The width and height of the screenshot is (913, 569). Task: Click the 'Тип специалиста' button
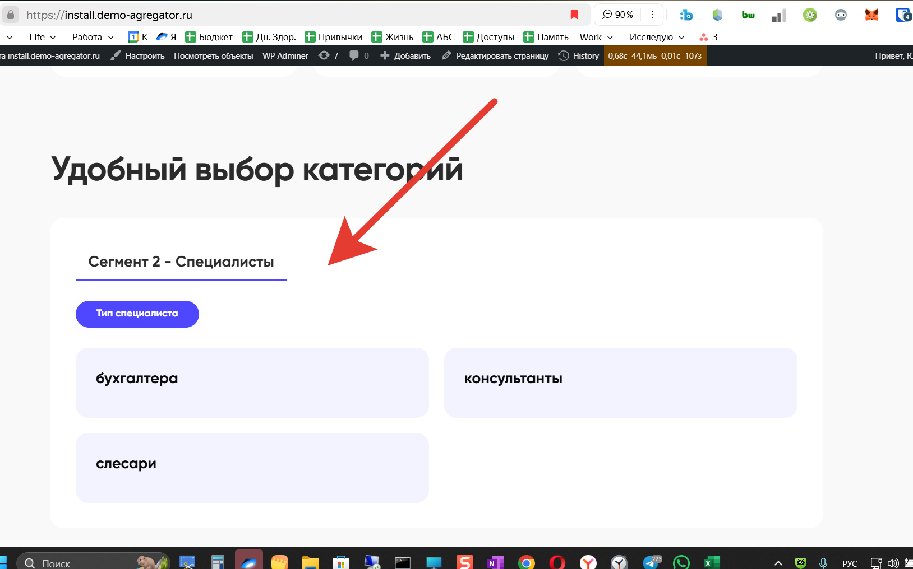click(137, 314)
